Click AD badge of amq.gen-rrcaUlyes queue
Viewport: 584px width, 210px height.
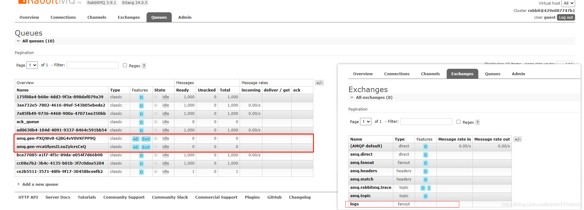136,147
